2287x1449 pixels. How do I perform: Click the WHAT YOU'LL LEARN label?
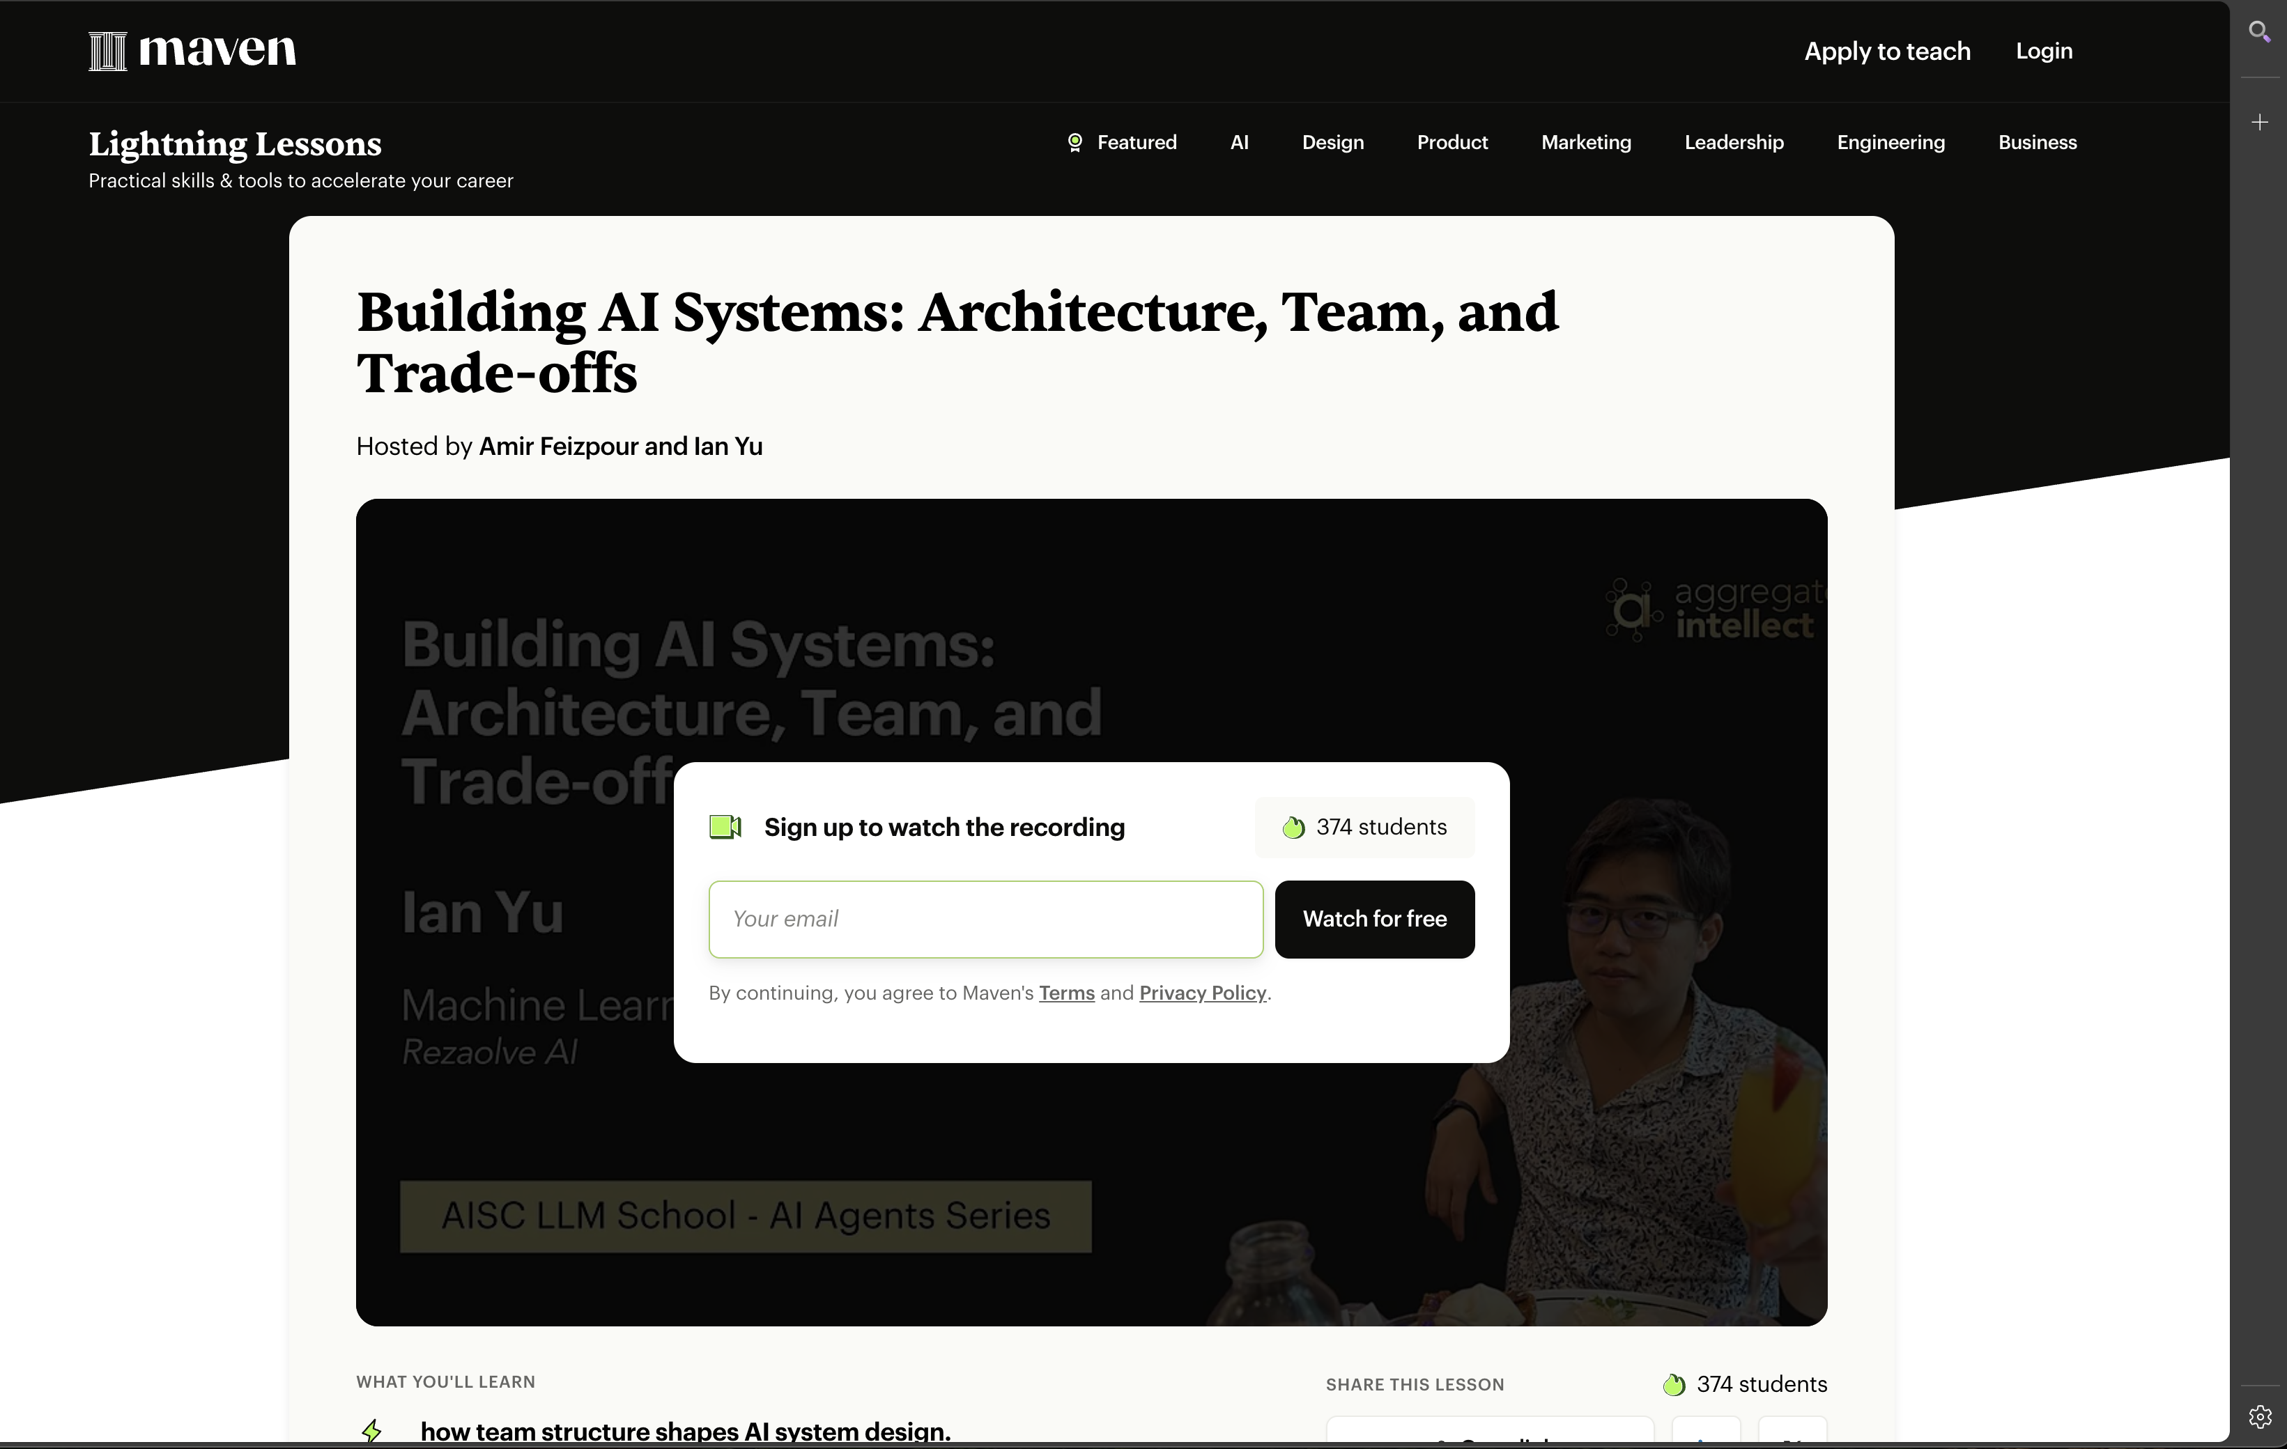pyautogui.click(x=445, y=1383)
